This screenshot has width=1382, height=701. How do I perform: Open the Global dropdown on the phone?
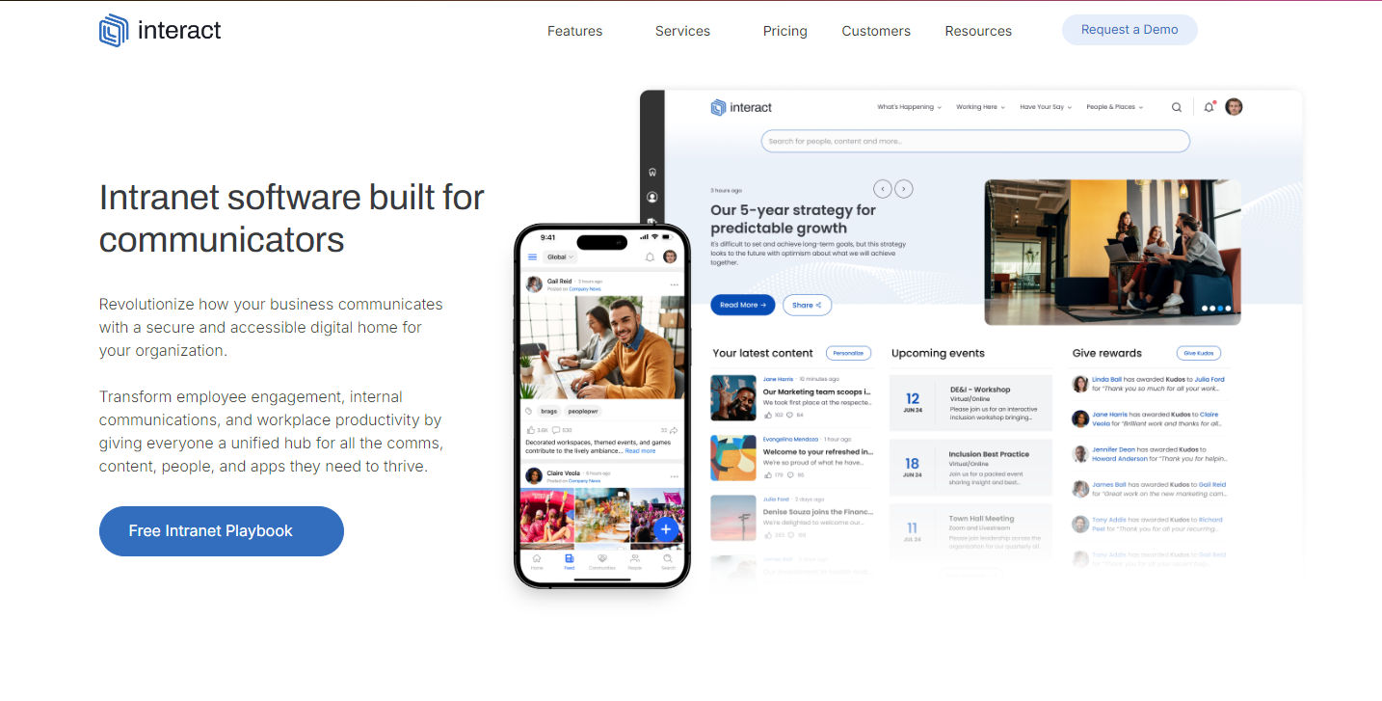(x=560, y=257)
